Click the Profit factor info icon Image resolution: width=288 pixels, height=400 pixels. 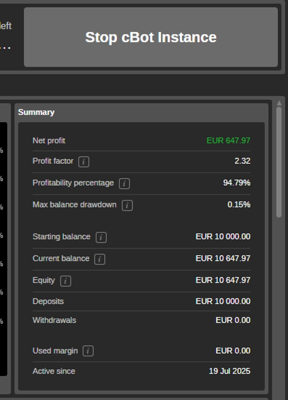pos(84,162)
